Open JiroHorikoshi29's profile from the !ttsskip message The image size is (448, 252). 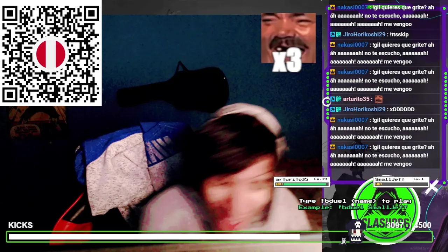(x=364, y=34)
